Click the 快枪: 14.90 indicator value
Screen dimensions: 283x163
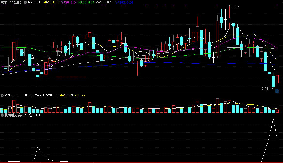click(33, 115)
